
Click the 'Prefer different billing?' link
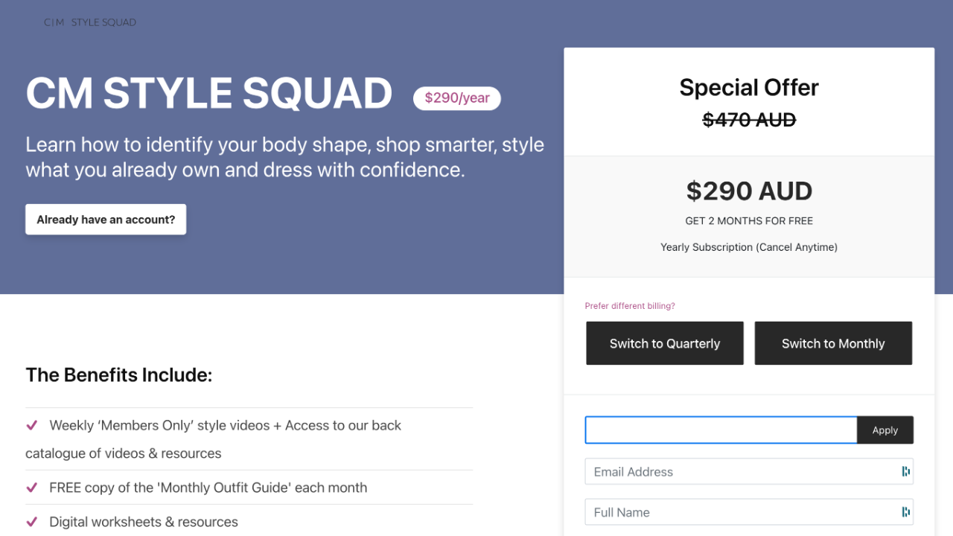630,306
